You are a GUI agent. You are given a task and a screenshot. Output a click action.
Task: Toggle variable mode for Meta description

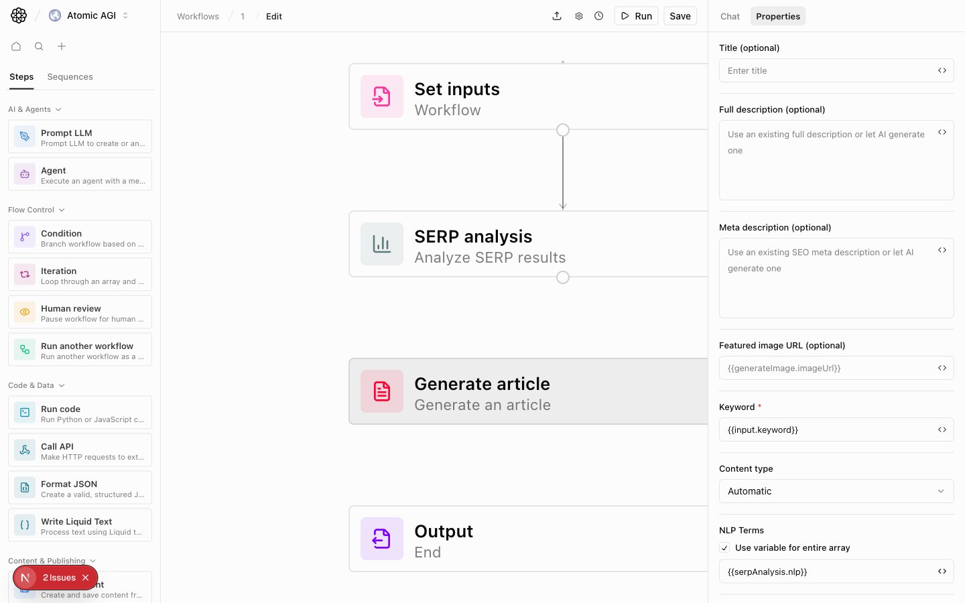tap(942, 250)
